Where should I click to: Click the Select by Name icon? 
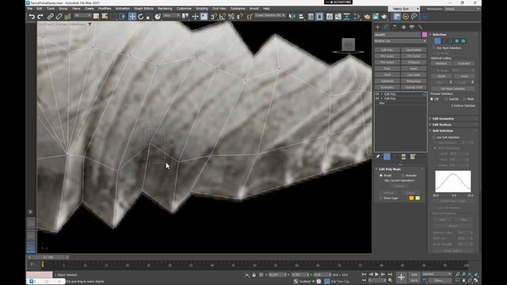tap(105, 17)
